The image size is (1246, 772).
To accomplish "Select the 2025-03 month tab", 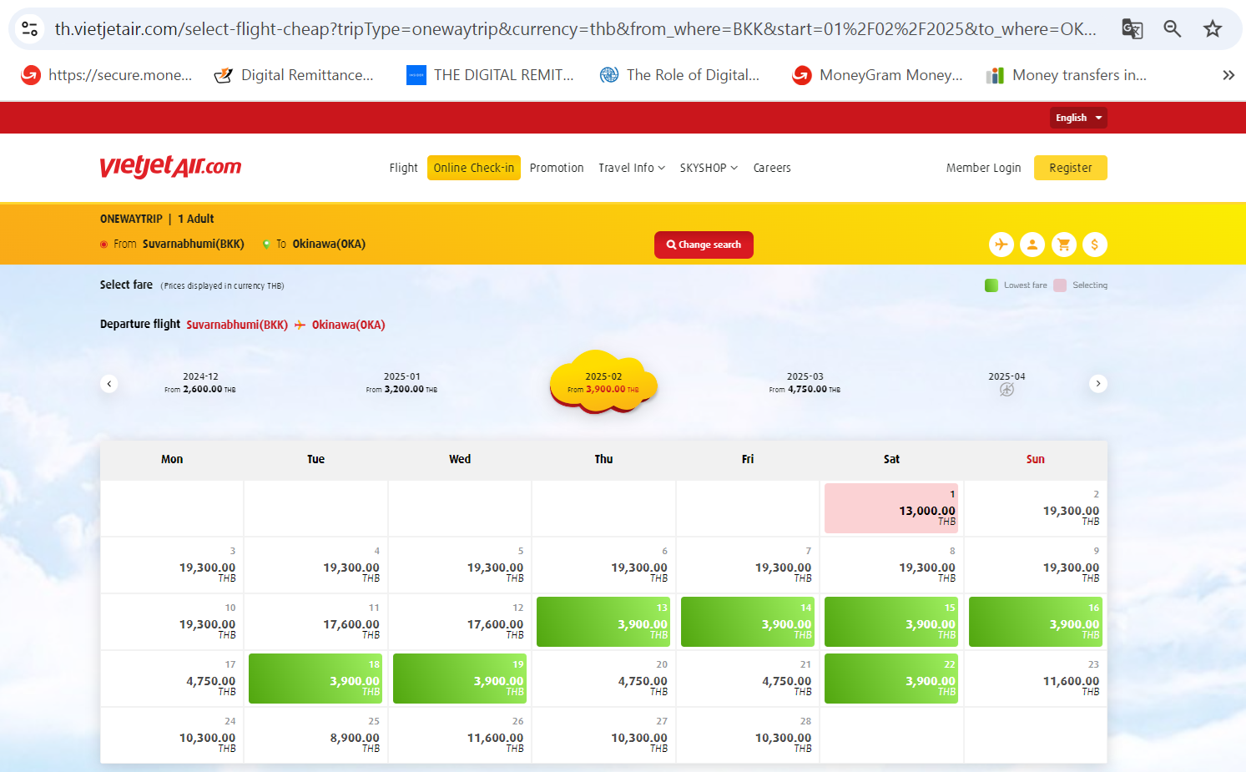I will (x=805, y=382).
